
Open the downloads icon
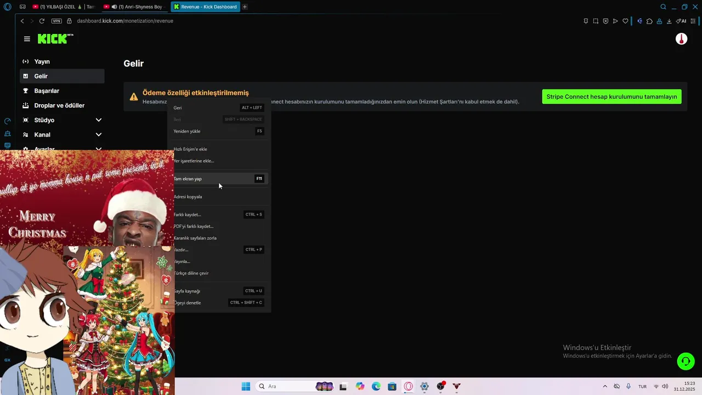[669, 21]
